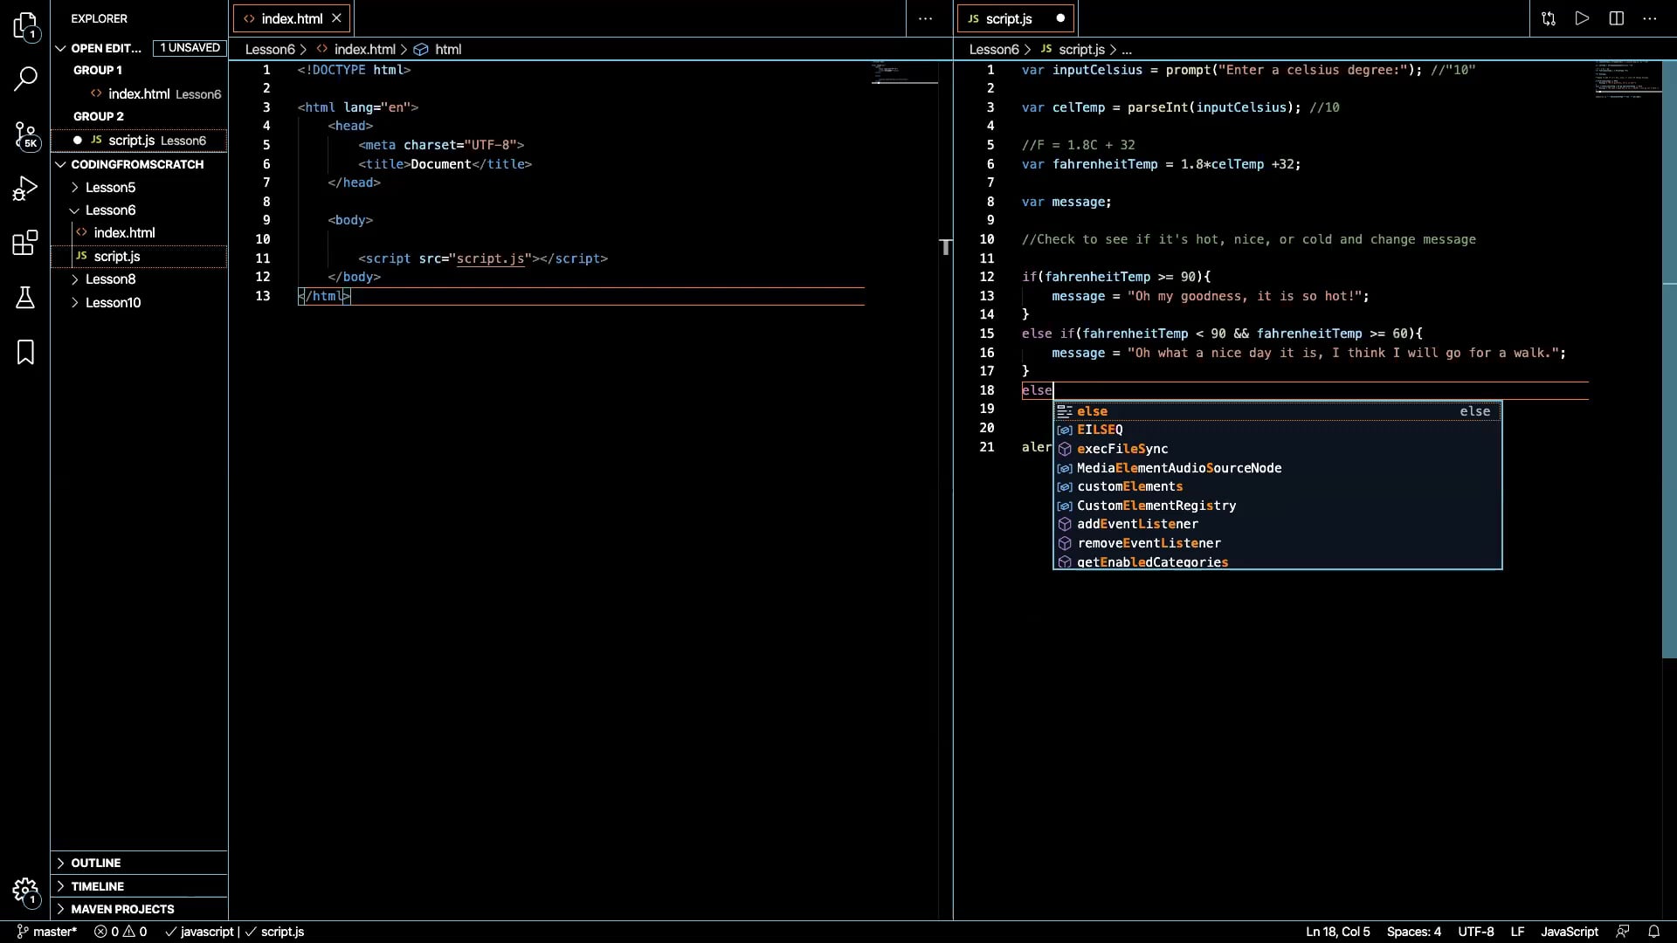The width and height of the screenshot is (1677, 943).
Task: Click the index.html minimap preview
Action: click(905, 72)
